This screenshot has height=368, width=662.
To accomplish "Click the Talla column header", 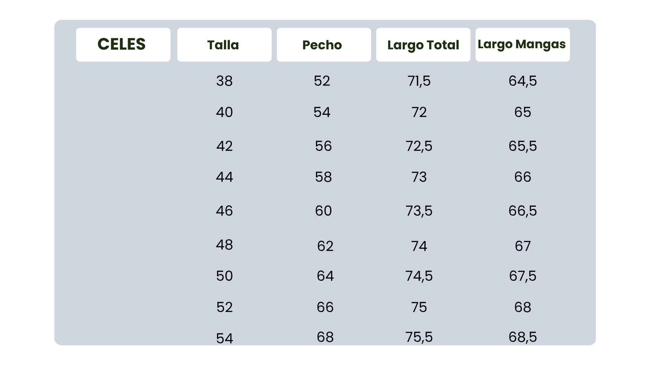I will (223, 45).
